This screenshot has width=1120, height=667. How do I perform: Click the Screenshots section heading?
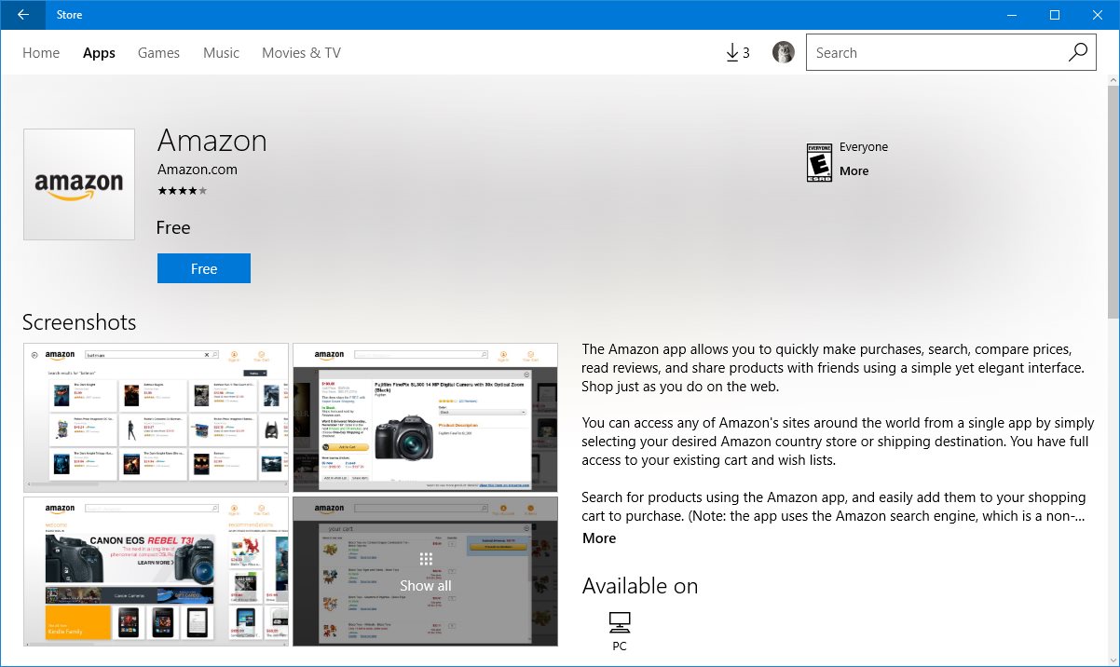[x=79, y=322]
